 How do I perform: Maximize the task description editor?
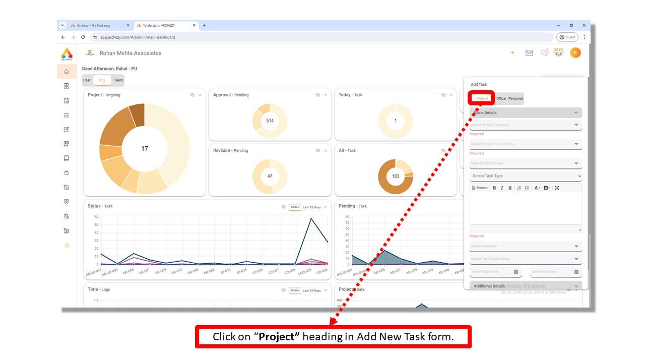(x=557, y=188)
